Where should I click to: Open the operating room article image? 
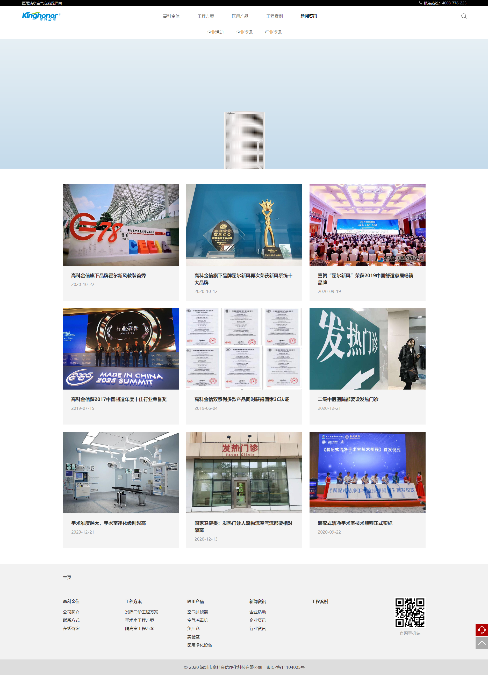(x=121, y=472)
